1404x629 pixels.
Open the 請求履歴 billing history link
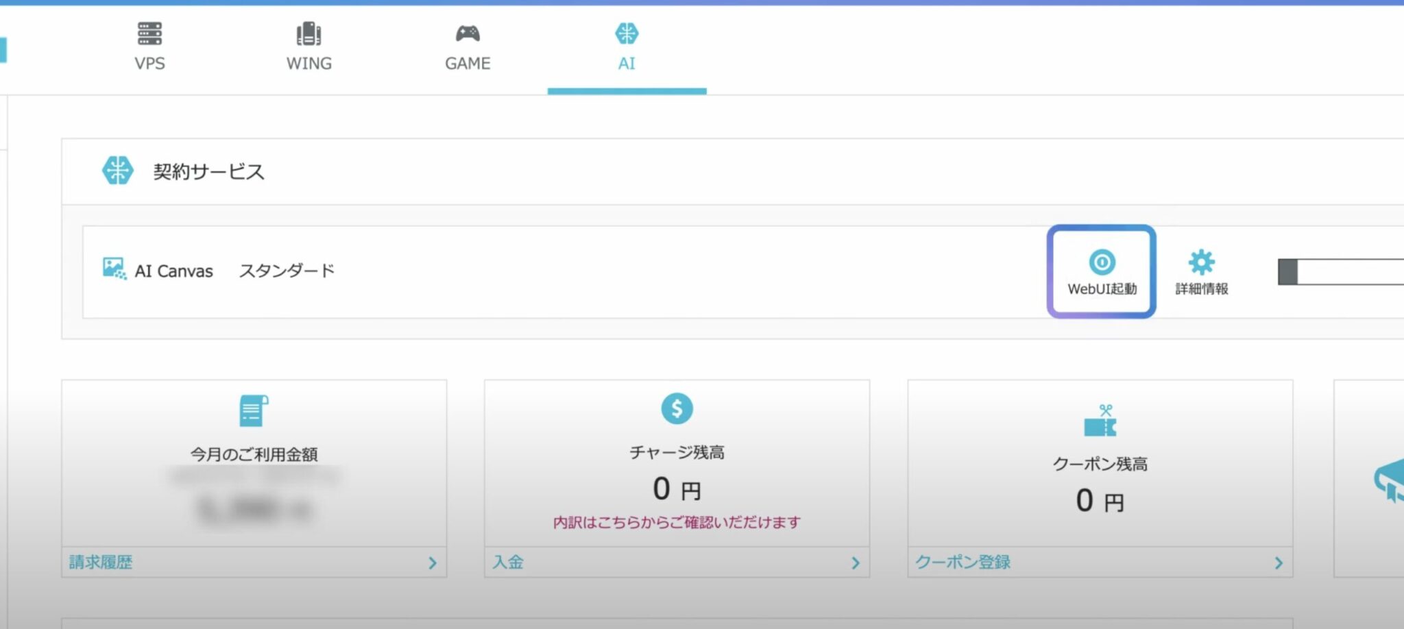click(x=100, y=562)
